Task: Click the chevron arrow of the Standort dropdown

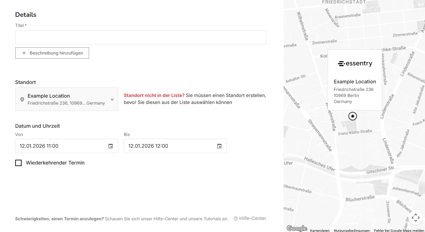Action: [112, 99]
